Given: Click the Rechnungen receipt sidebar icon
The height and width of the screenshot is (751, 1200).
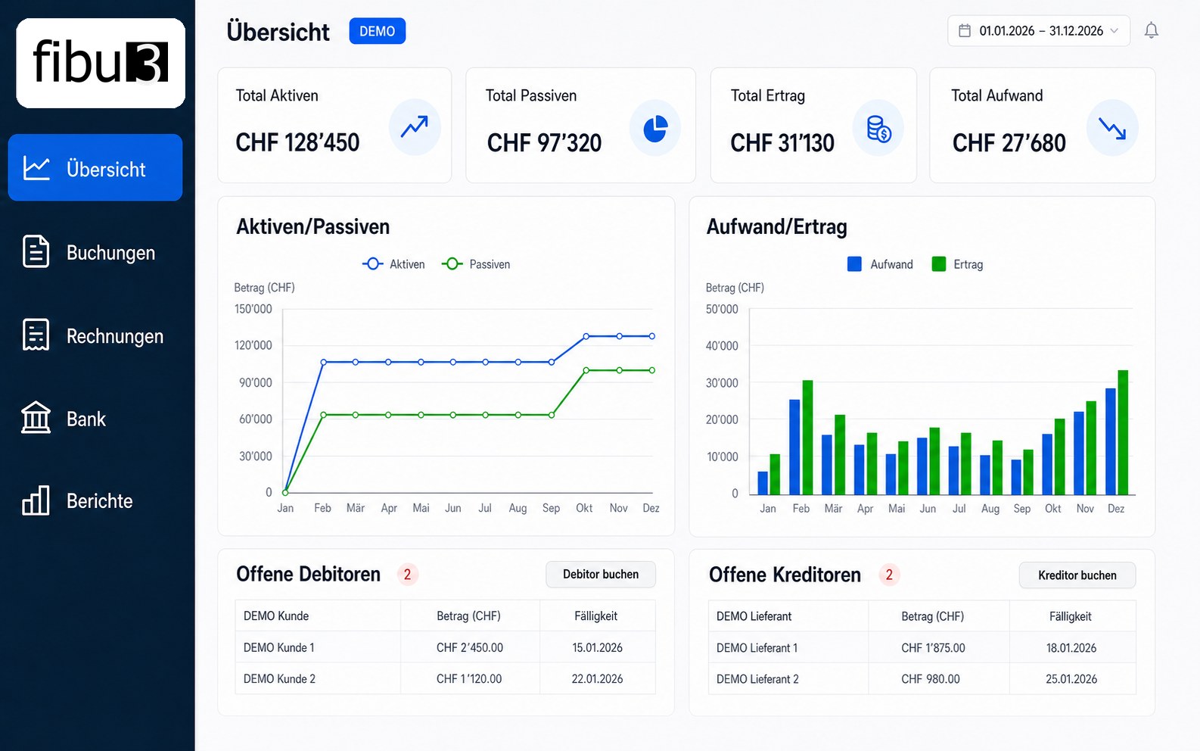Looking at the screenshot, I should (36, 335).
